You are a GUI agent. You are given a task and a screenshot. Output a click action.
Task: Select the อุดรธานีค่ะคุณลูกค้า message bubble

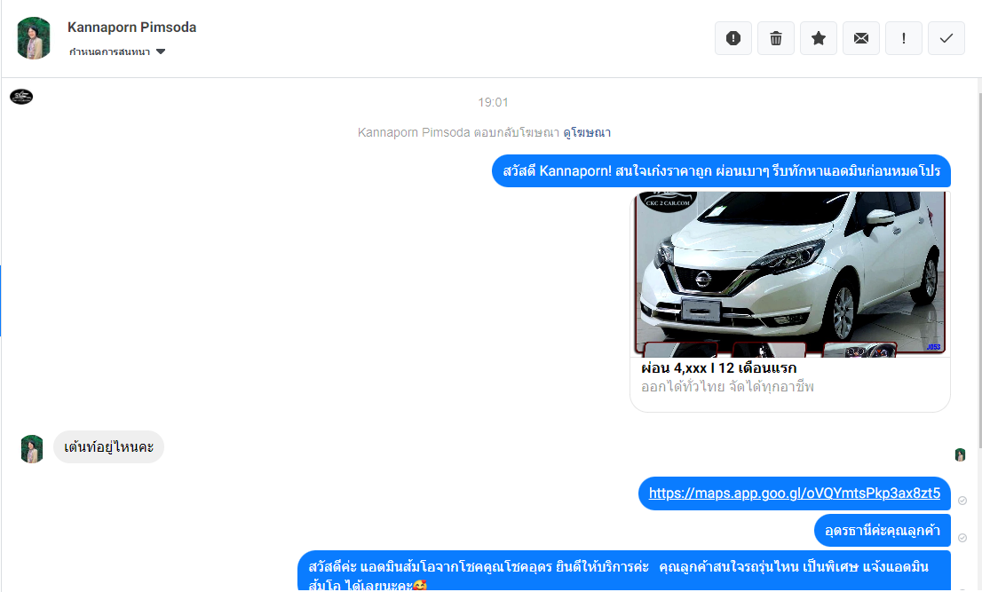883,530
